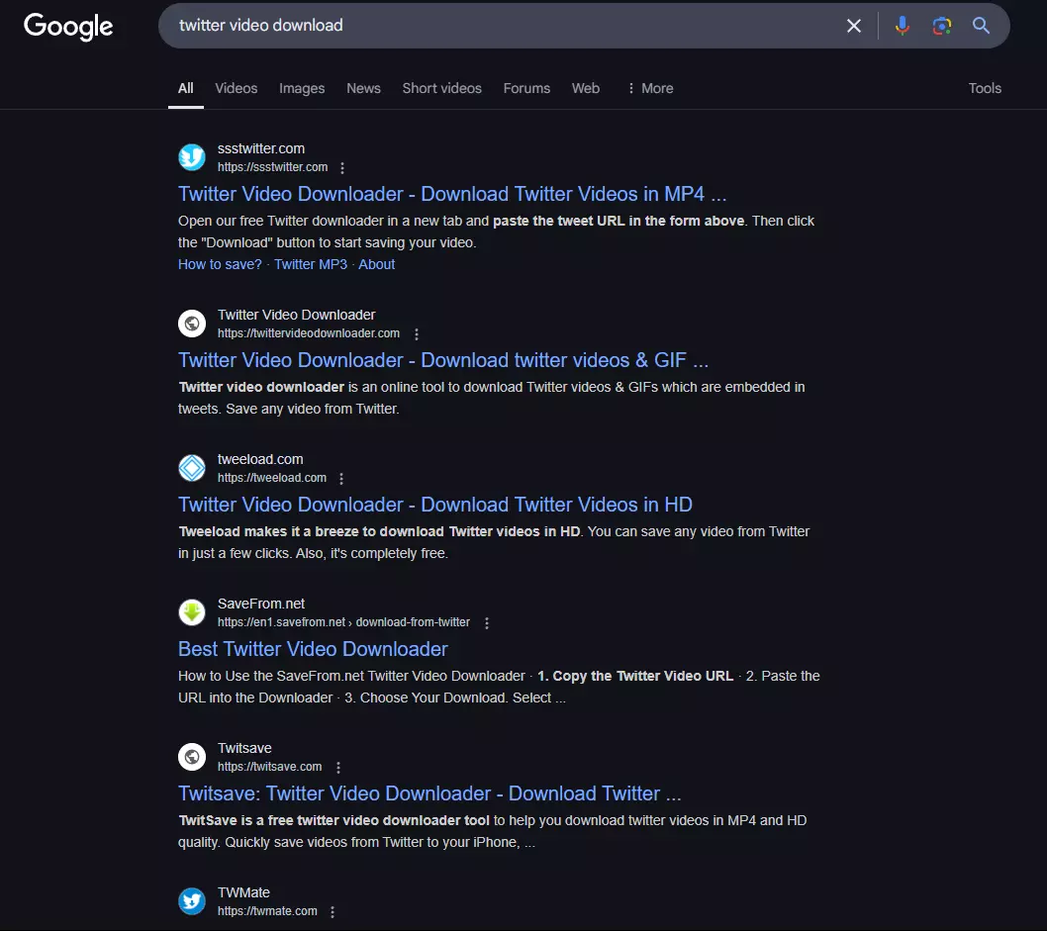Click the 'TWMate' site name
Image resolution: width=1047 pixels, height=931 pixels.
(243, 893)
